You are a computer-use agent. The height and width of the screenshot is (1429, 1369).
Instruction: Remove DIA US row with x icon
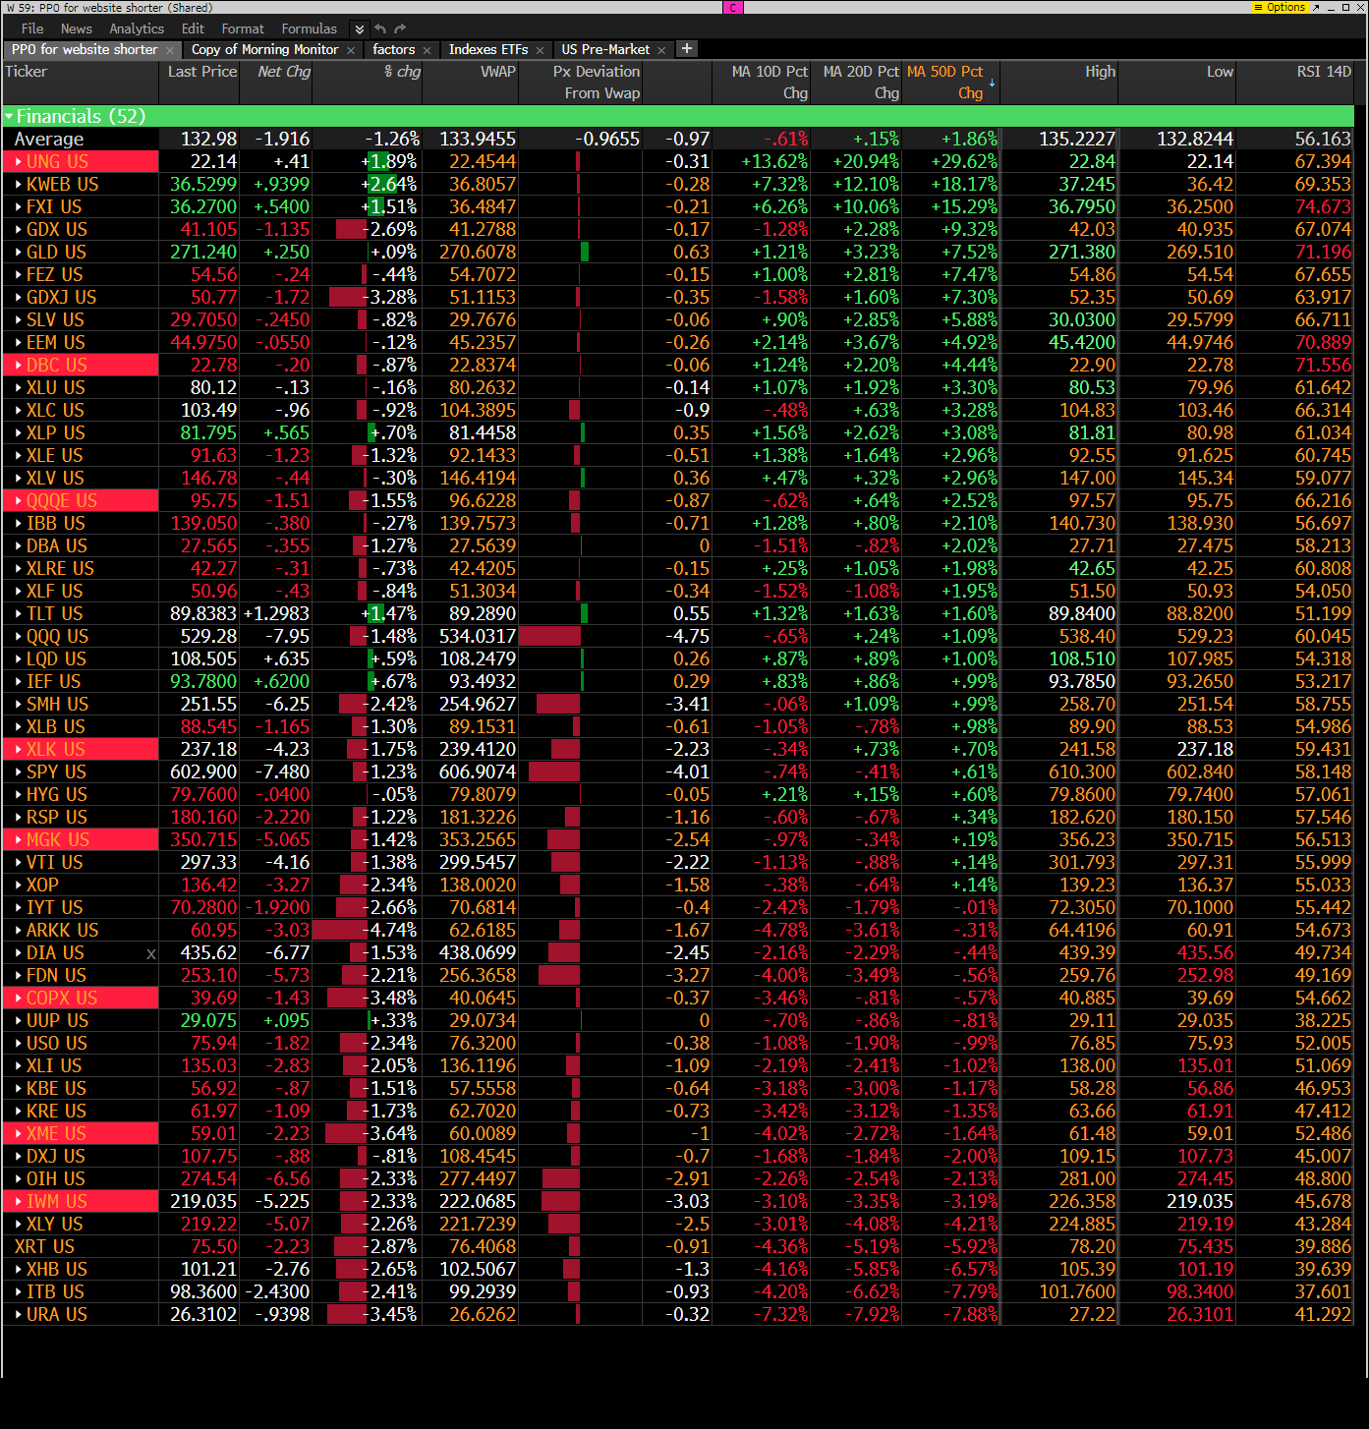coord(150,953)
